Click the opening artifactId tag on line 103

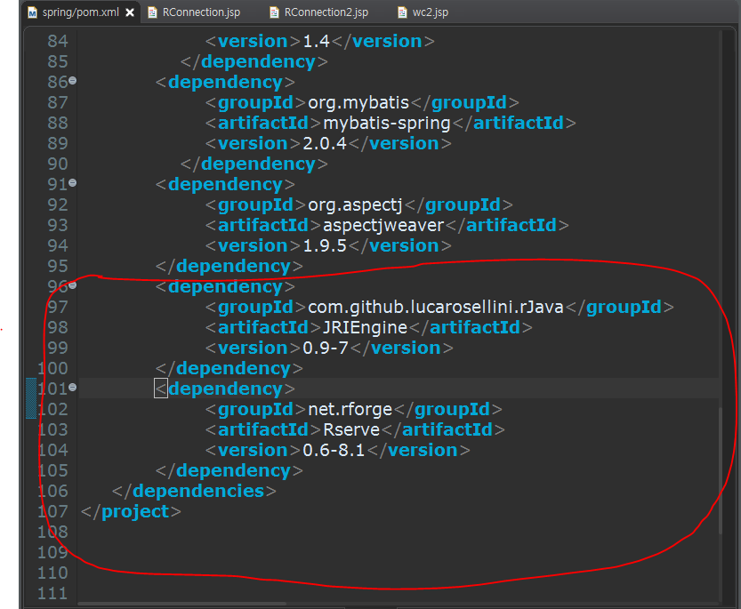tap(263, 429)
